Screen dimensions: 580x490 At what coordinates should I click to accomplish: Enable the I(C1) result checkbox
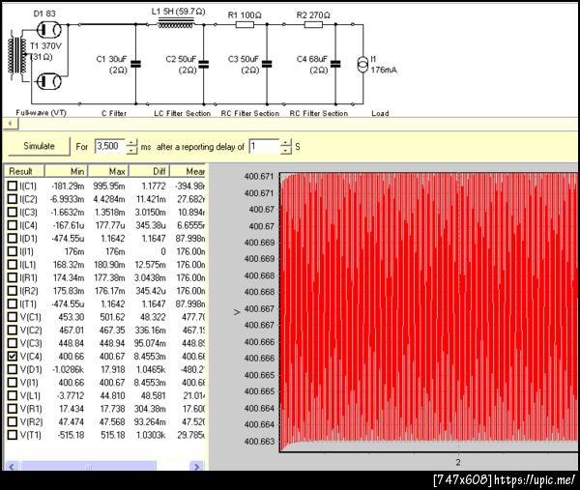(13, 186)
